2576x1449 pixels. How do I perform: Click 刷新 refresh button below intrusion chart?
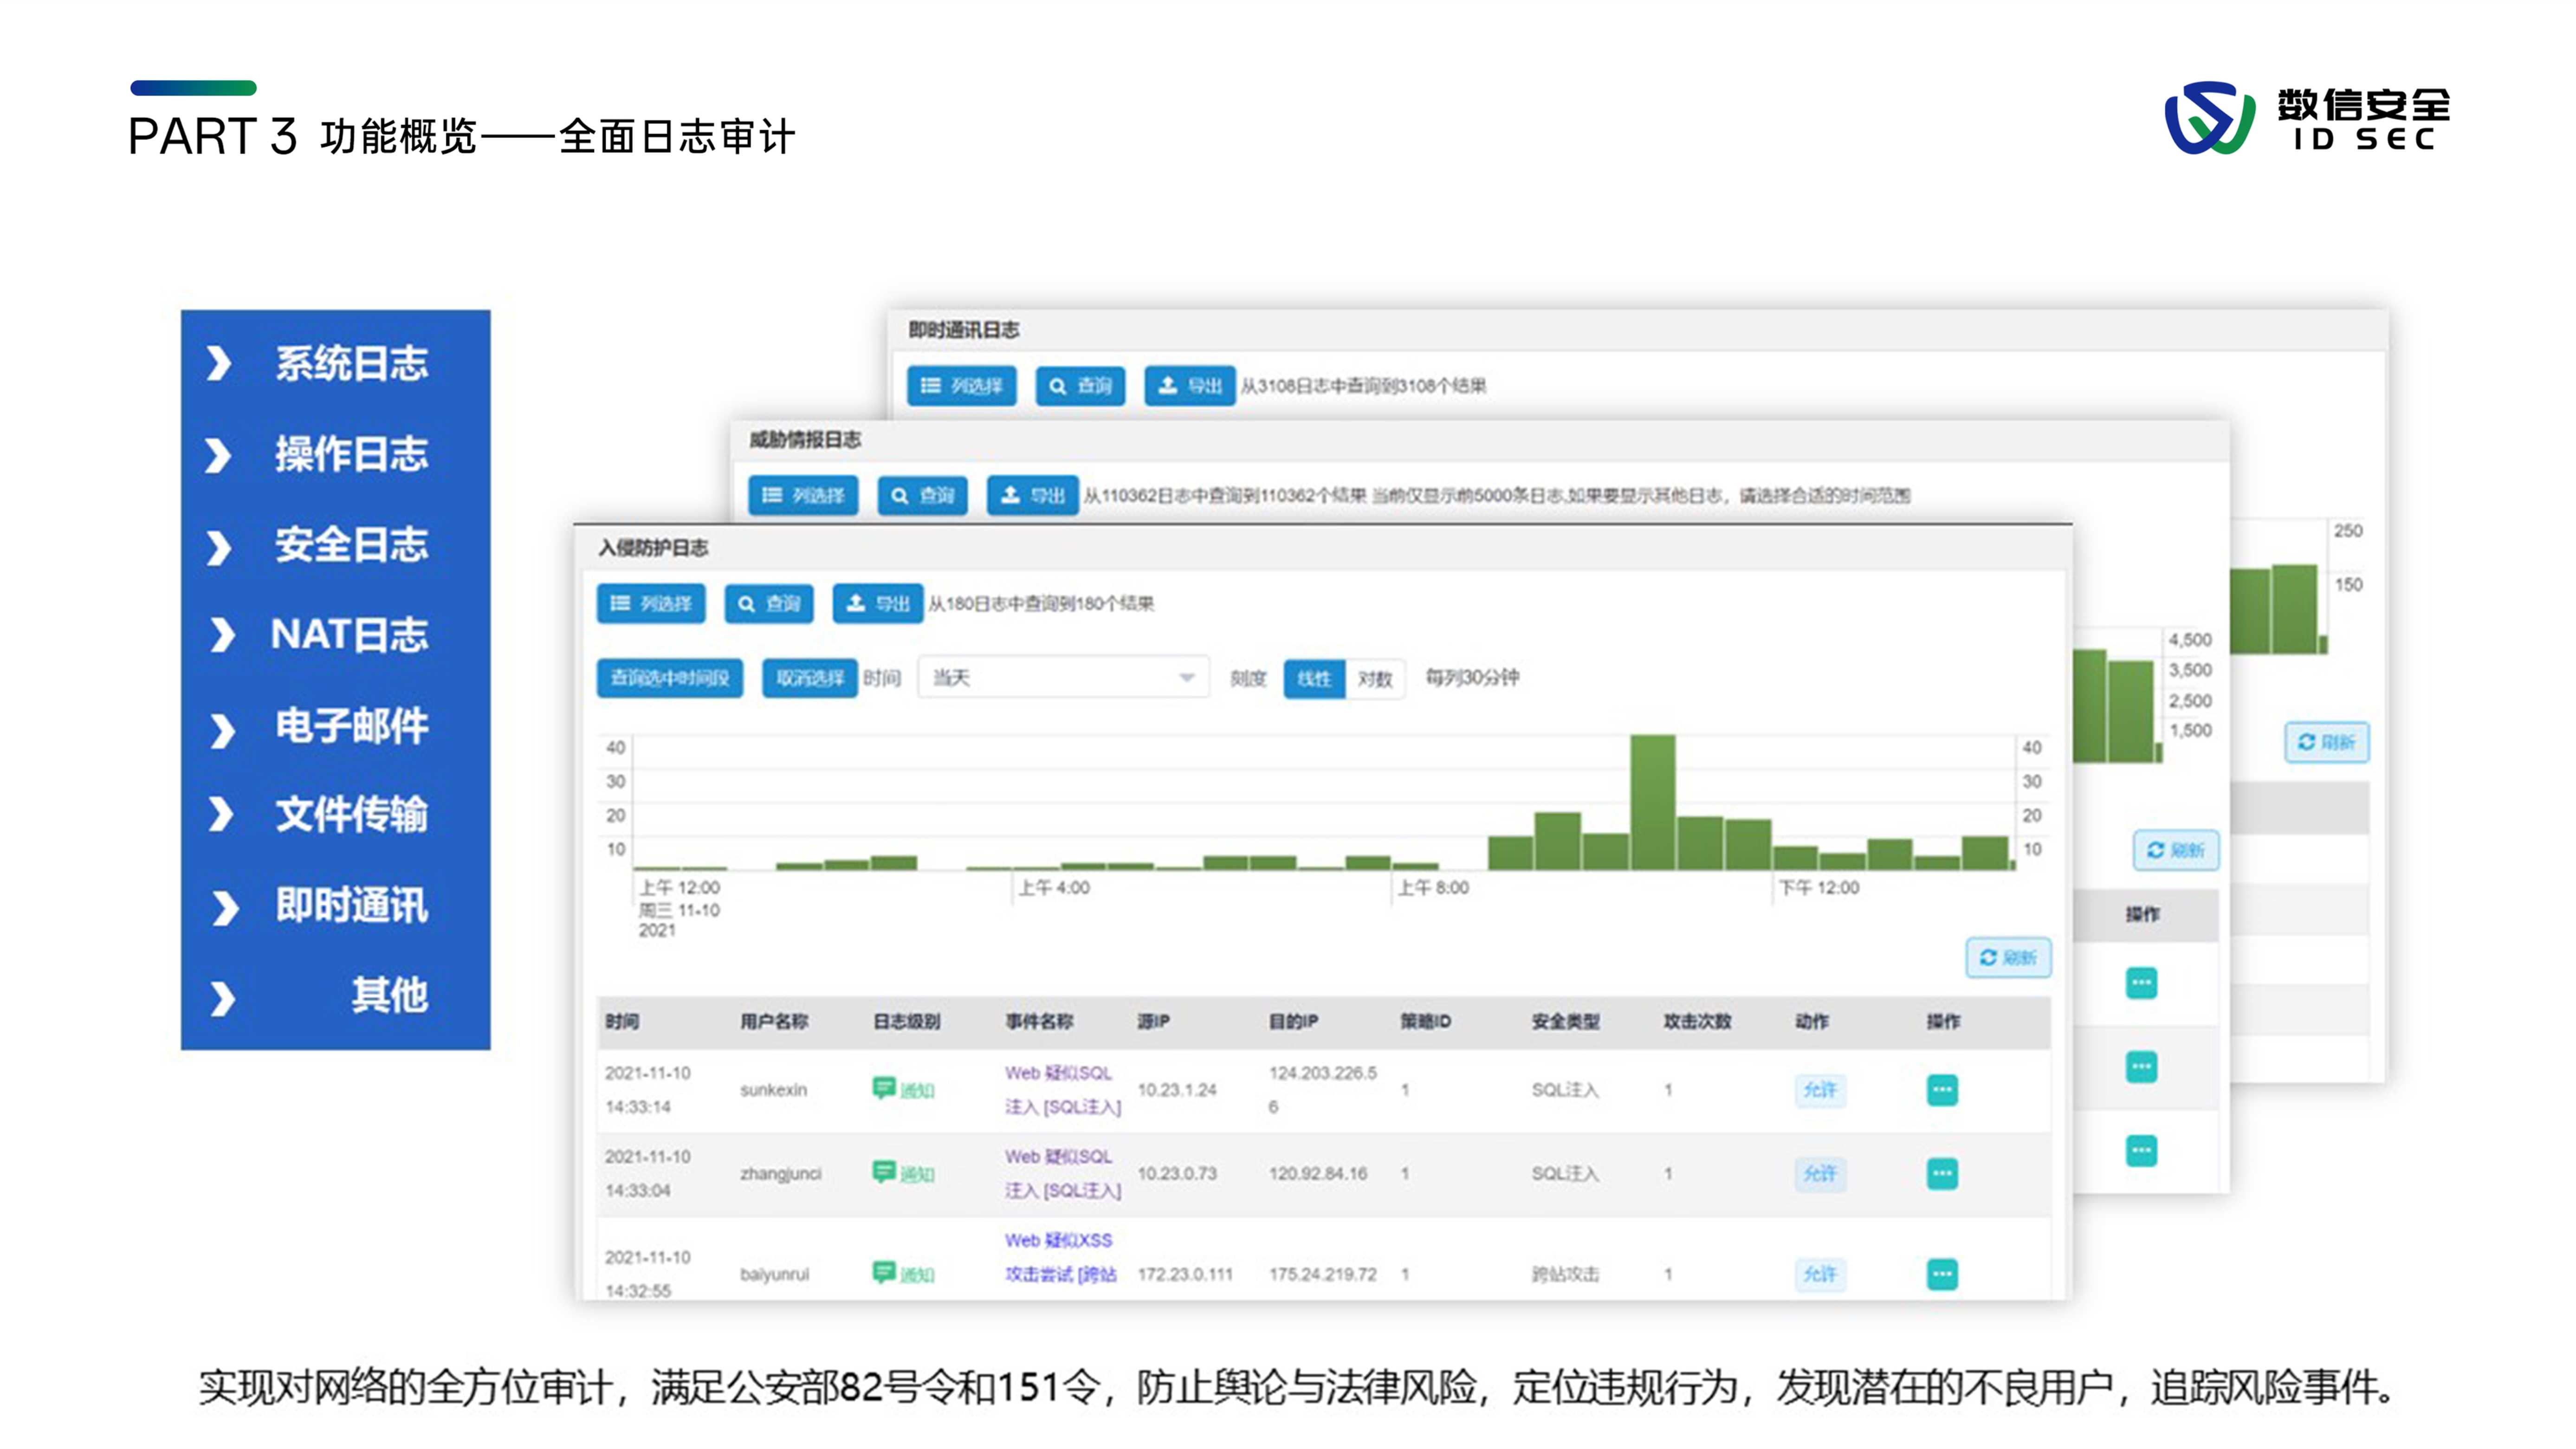[2008, 958]
